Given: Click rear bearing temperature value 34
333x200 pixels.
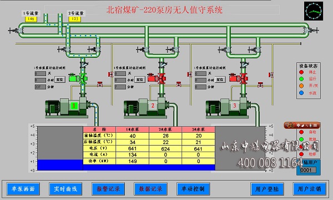Looking at the screenshot, I should pos(132,142).
